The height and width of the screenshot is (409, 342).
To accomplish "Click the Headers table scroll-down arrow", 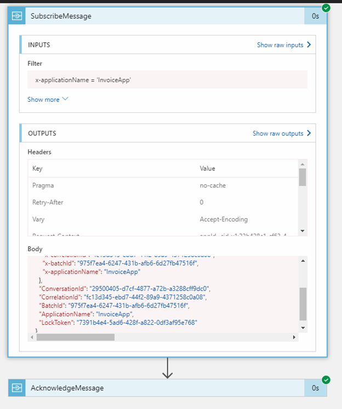I will click(x=303, y=231).
